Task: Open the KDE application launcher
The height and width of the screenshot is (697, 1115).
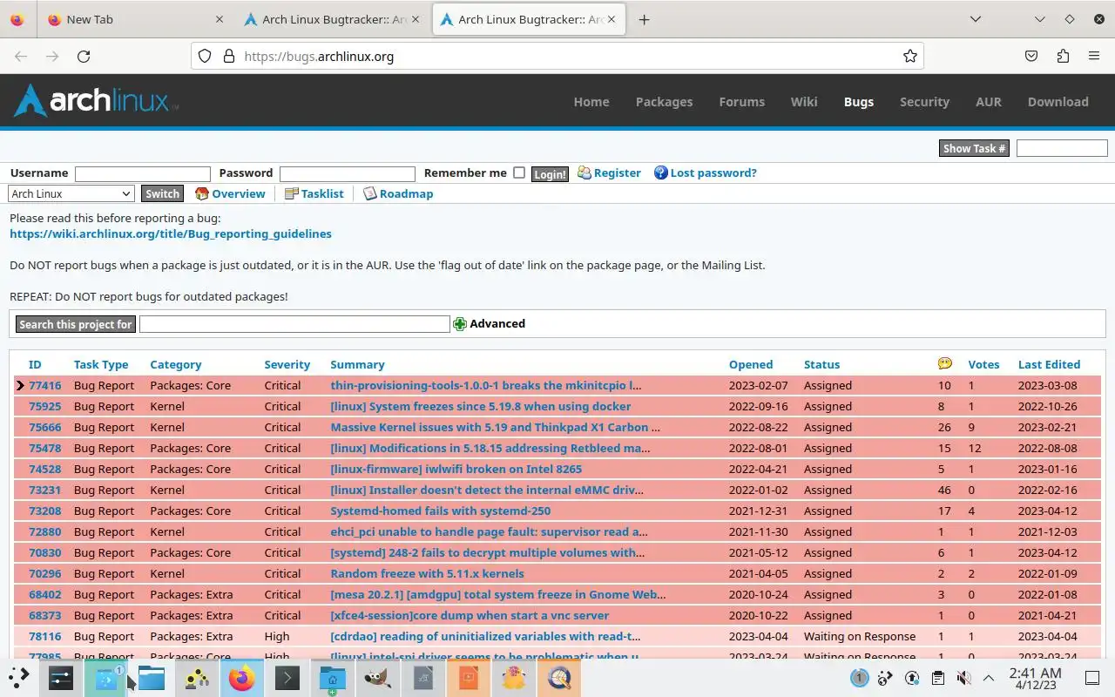Action: [19, 677]
